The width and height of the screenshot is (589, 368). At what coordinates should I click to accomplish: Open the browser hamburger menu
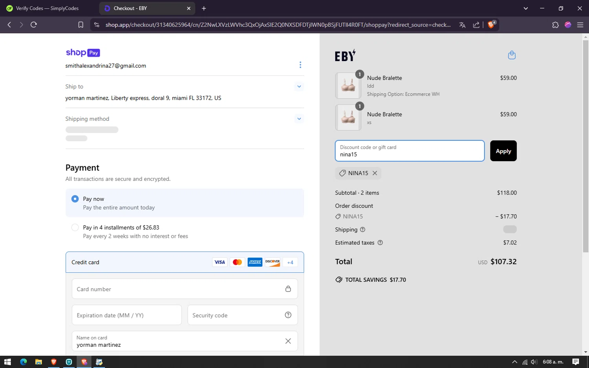click(580, 25)
